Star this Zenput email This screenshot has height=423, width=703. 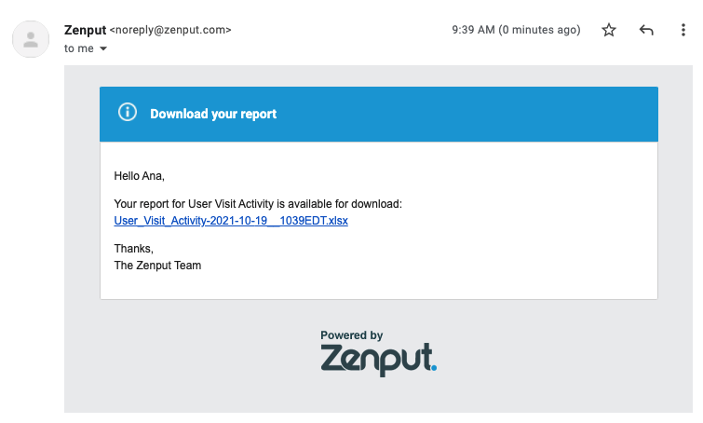point(608,30)
